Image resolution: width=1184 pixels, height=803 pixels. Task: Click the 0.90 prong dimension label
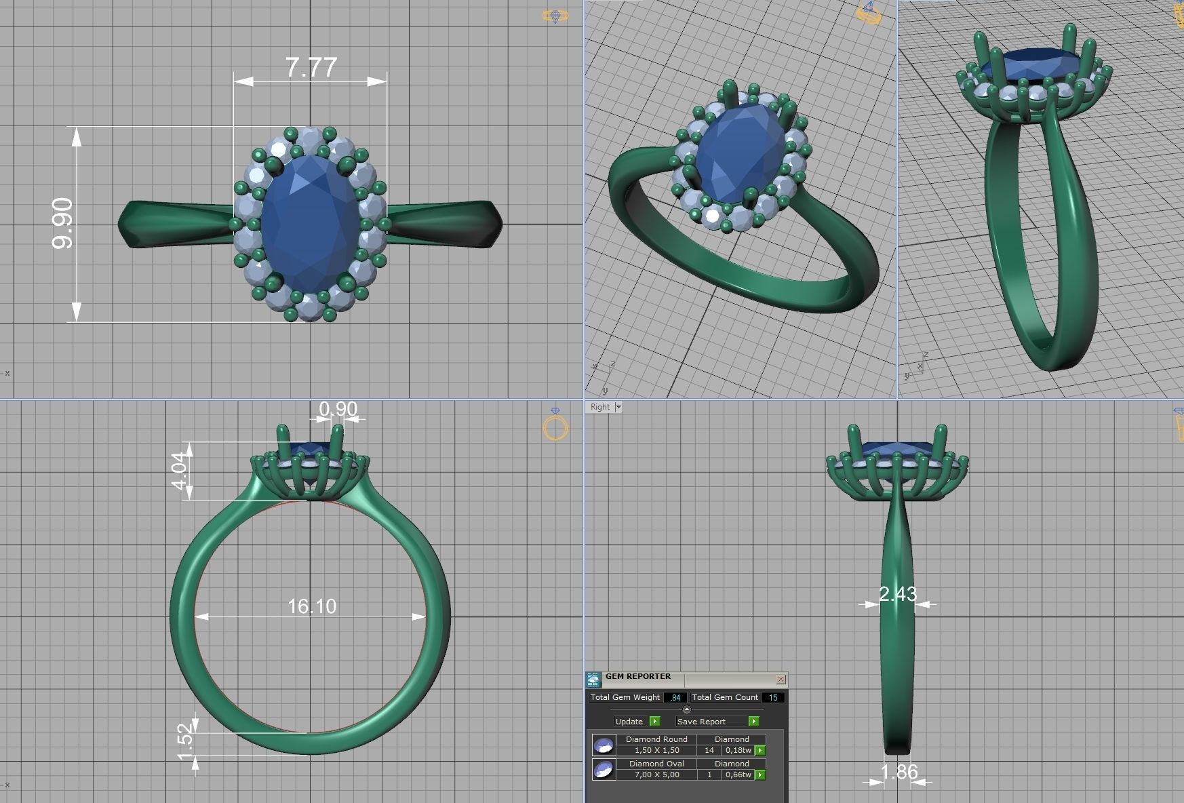coord(338,409)
